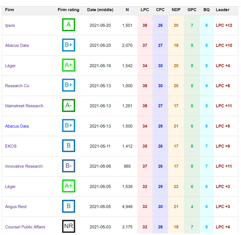This screenshot has width=241, height=235.
Task: Select the Leader column header
Action: click(222, 10)
